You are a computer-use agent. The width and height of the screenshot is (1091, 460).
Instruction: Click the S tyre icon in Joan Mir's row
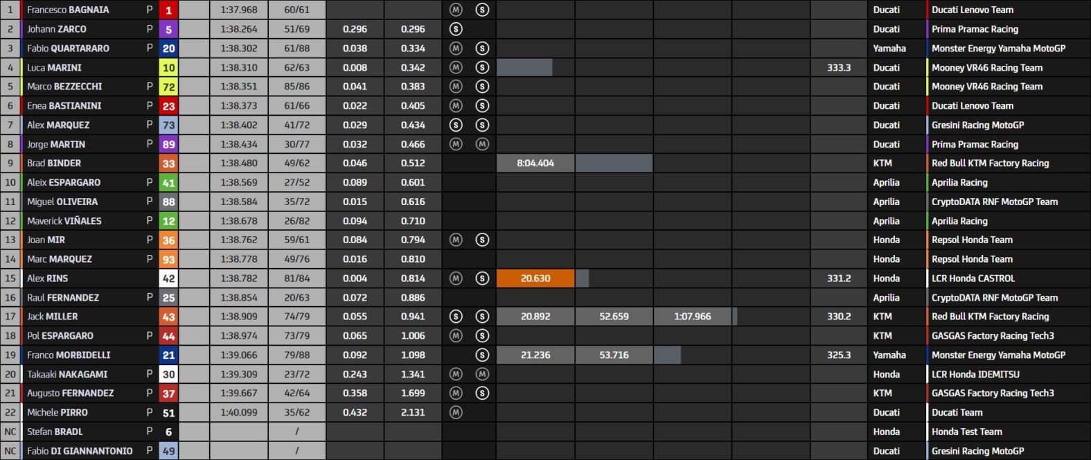(482, 240)
